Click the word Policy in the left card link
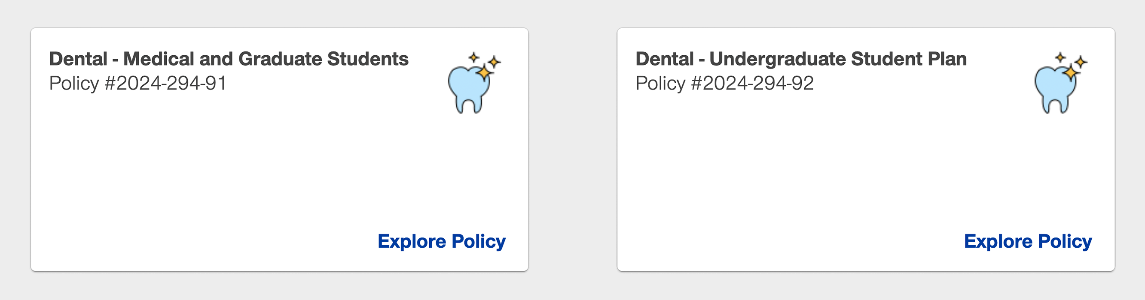The width and height of the screenshot is (1145, 300). coord(478,241)
